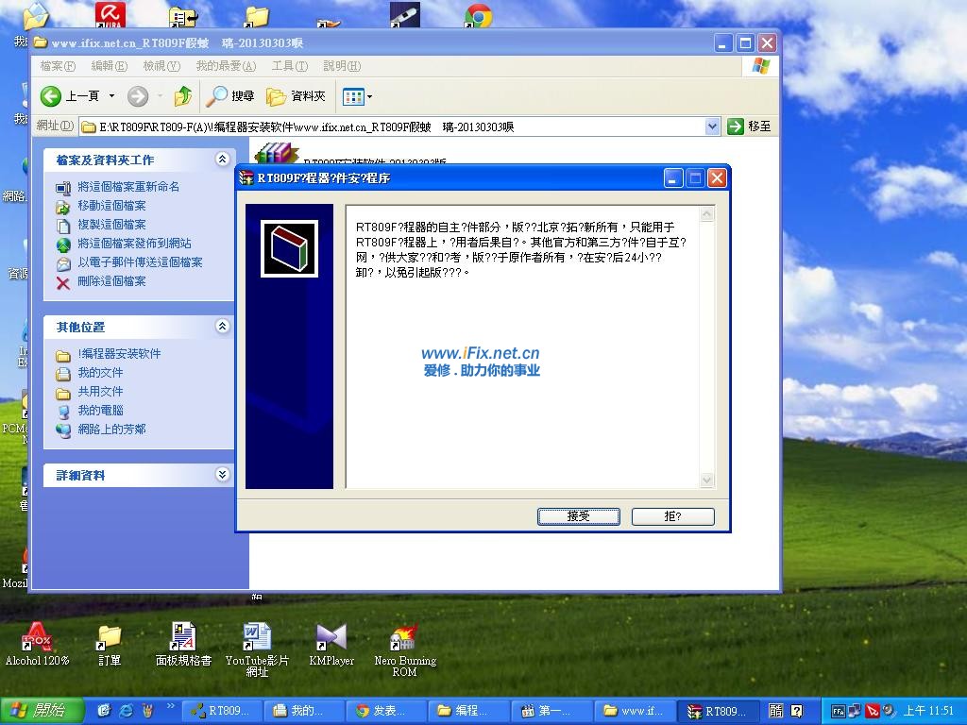This screenshot has width=967, height=725.
Task: Click the refuse button in installer dialog
Action: (x=672, y=516)
